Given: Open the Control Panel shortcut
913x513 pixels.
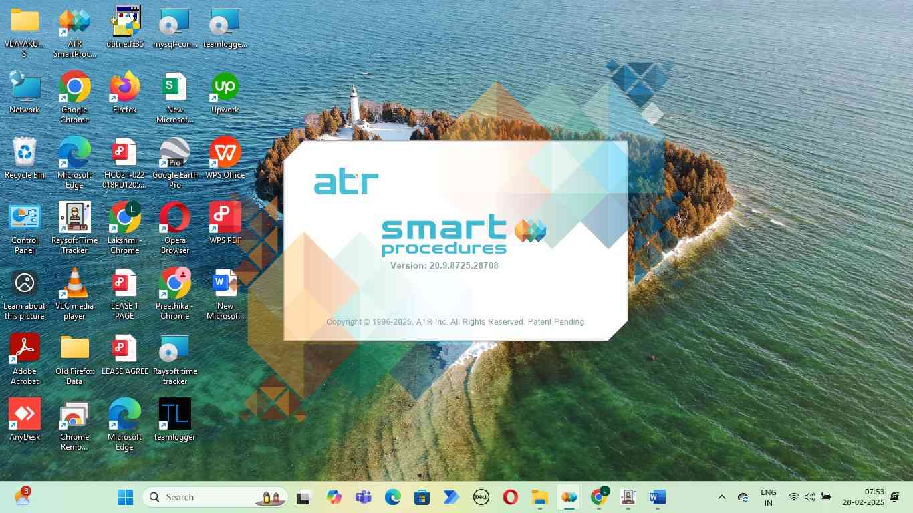Looking at the screenshot, I should 25,228.
